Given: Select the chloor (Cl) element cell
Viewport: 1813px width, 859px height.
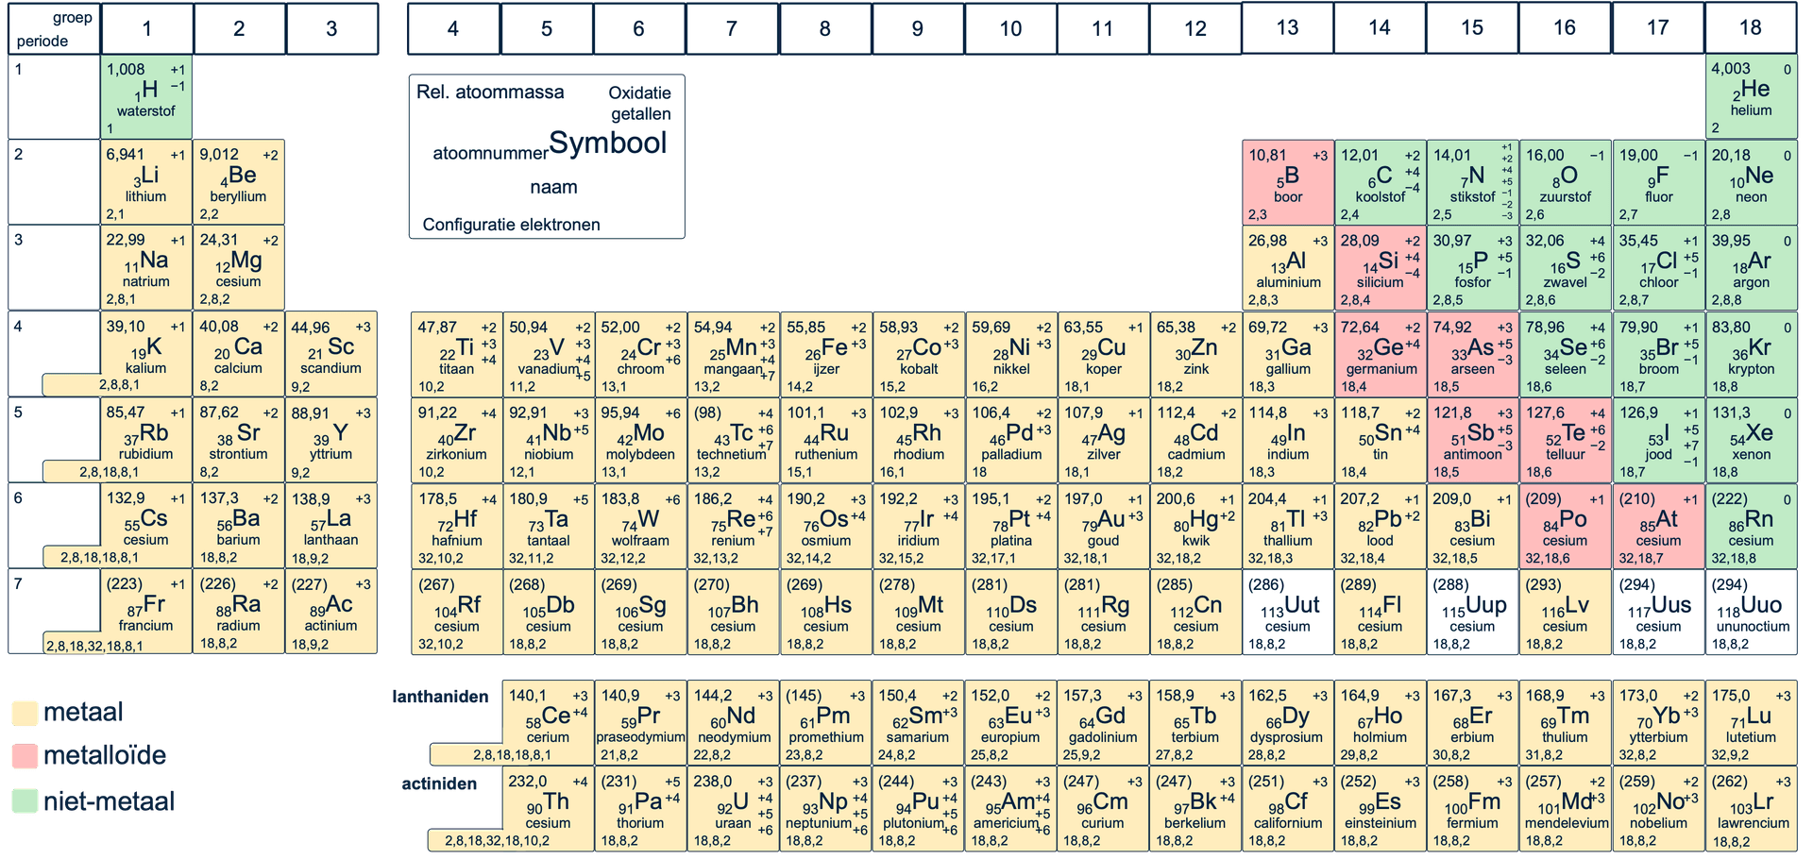Looking at the screenshot, I should [1658, 268].
